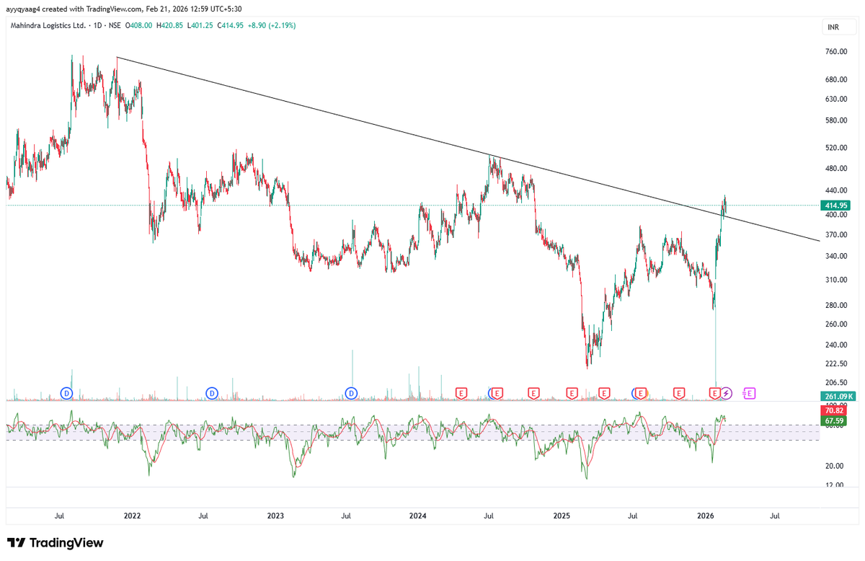The image size is (865, 561).
Task: Click the high value H420.85
Action: click(x=170, y=25)
